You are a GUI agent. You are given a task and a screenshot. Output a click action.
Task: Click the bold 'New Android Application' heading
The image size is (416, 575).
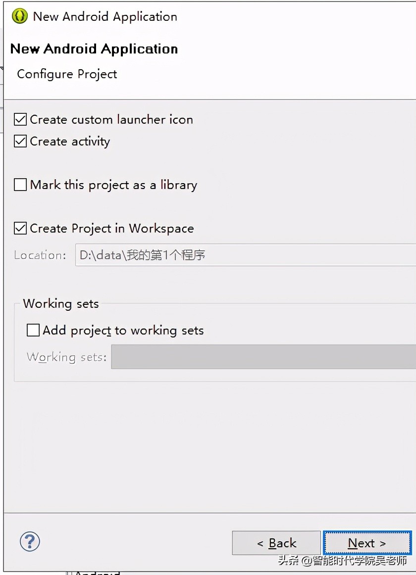click(94, 49)
